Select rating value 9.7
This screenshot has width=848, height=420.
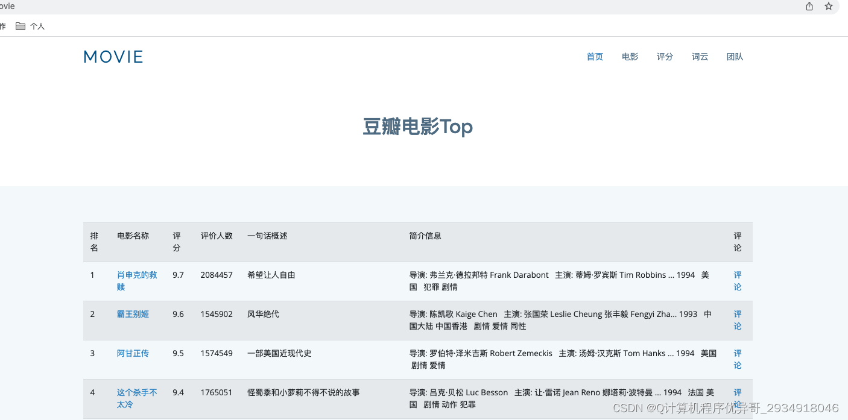[178, 275]
